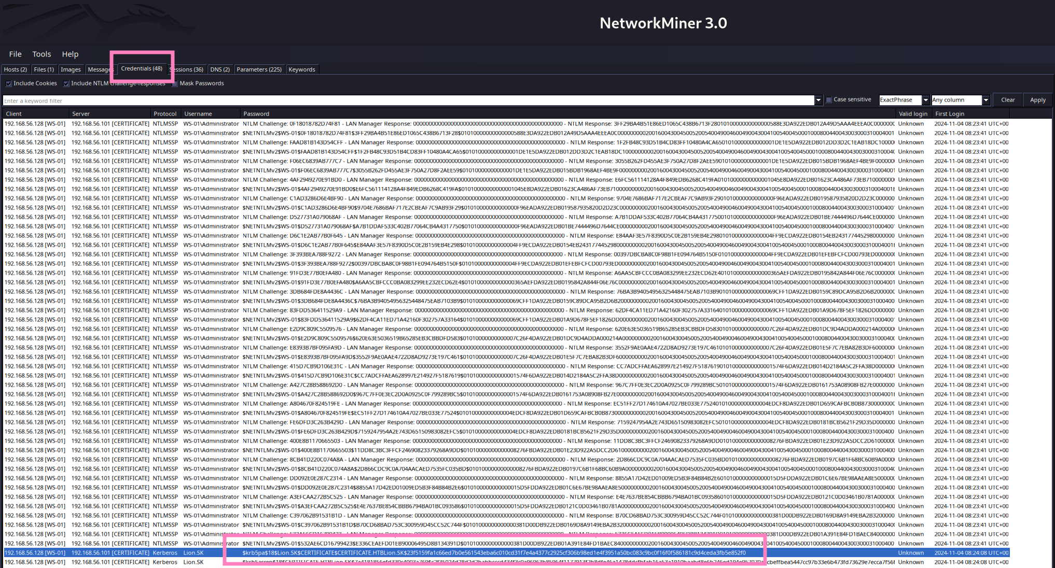The width and height of the screenshot is (1055, 568).
Task: Select the highlighted Kerberos Lion.SK credential row
Action: tap(467, 553)
